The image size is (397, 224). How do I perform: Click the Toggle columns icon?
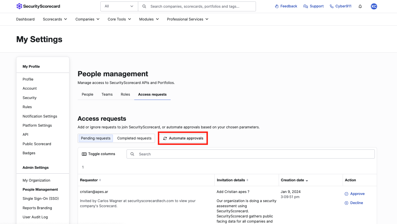84,154
